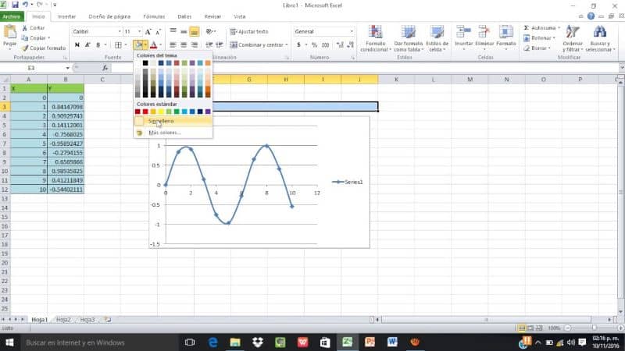The width and height of the screenshot is (625, 351).
Task: Click the currency $ format icon
Action: (298, 45)
